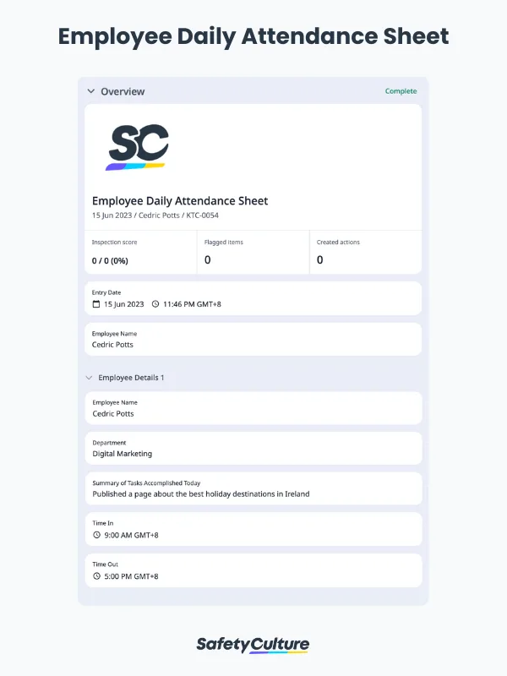Click the KTC-0054 inspection reference
This screenshot has height=676, width=507.
[203, 215]
